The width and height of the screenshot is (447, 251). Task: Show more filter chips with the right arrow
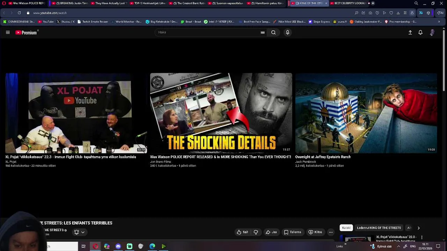418,228
